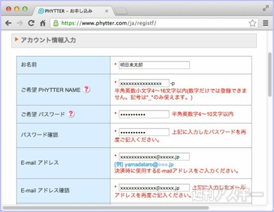Click the お名前 input field
The height and width of the screenshot is (212, 274).
click(x=154, y=65)
